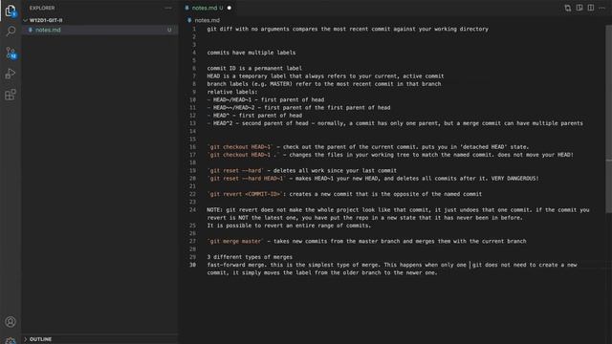612x344 pixels.
Task: Click the markdown file icon in breadcrumb
Action: tap(189, 20)
